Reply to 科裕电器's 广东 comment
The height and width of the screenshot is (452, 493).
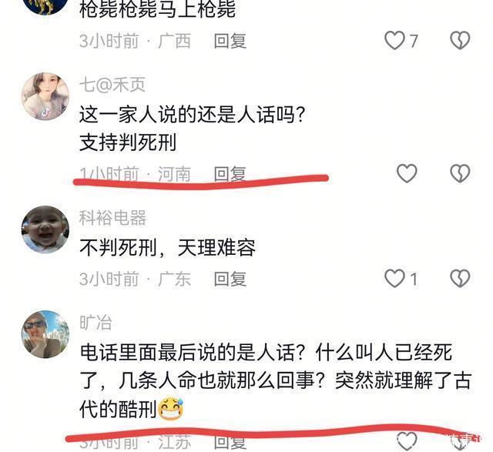tap(230, 279)
